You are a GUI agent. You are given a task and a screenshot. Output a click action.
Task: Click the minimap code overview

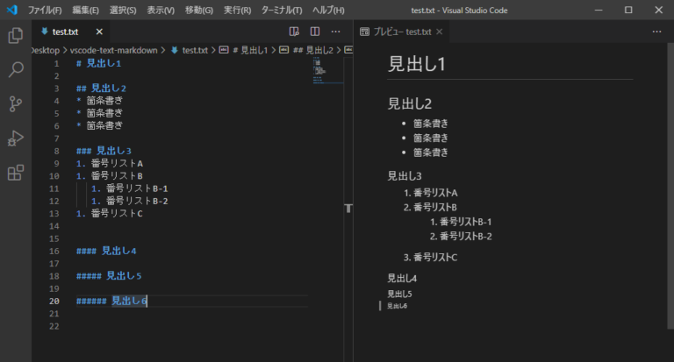pos(328,70)
